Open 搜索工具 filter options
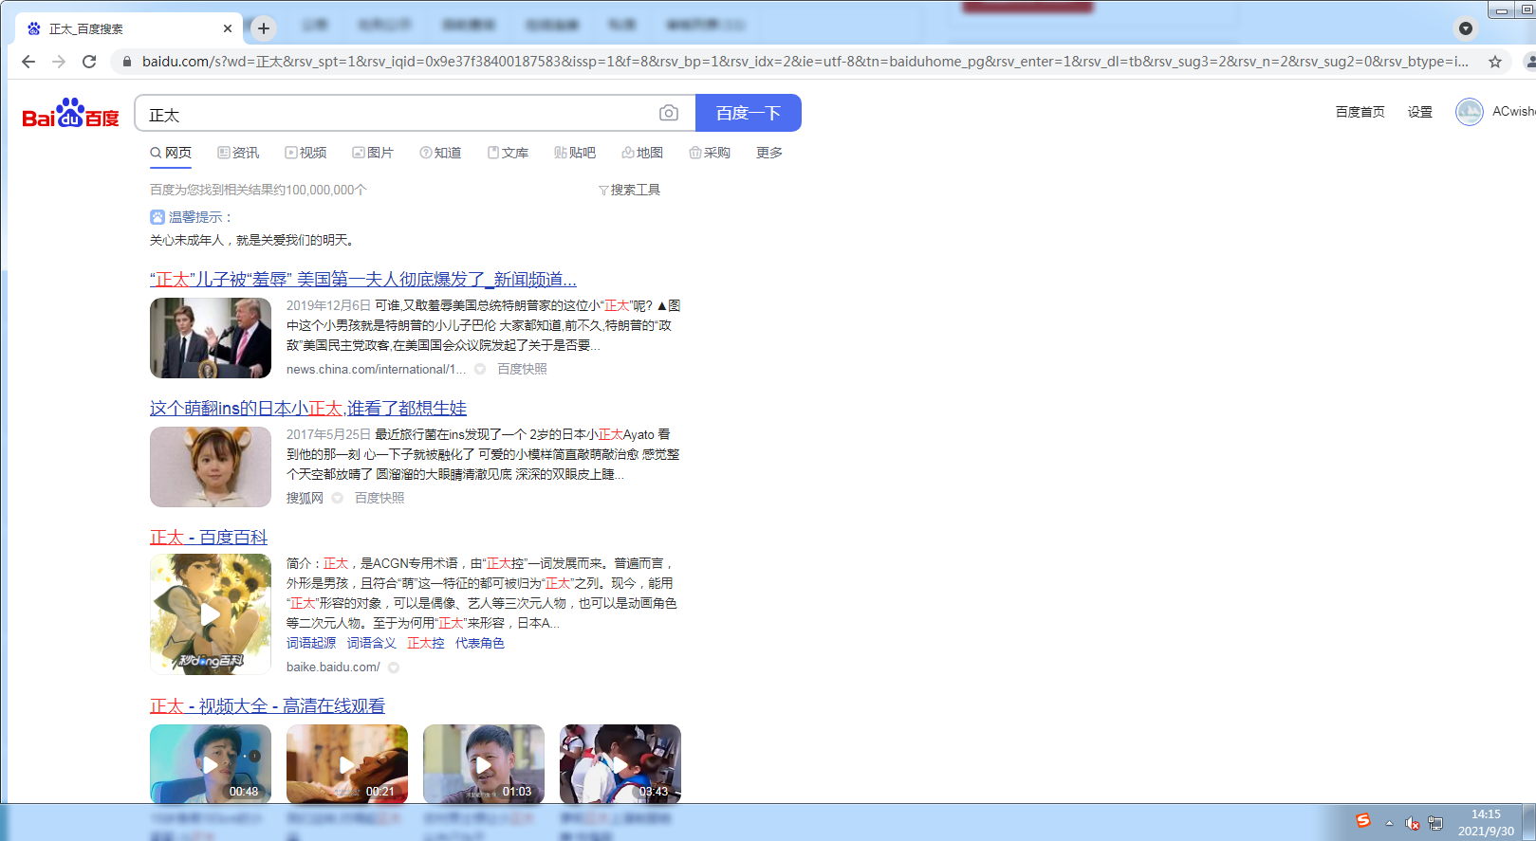 point(630,190)
